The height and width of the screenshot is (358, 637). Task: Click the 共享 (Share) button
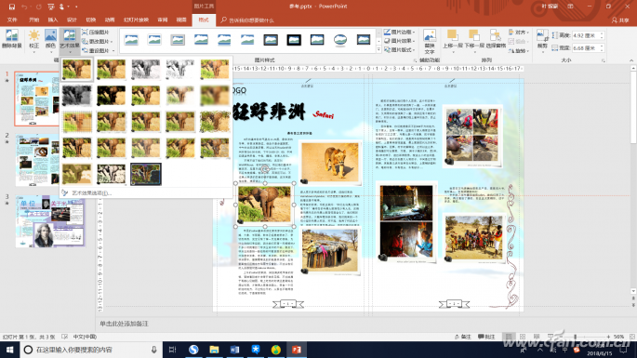(620, 20)
